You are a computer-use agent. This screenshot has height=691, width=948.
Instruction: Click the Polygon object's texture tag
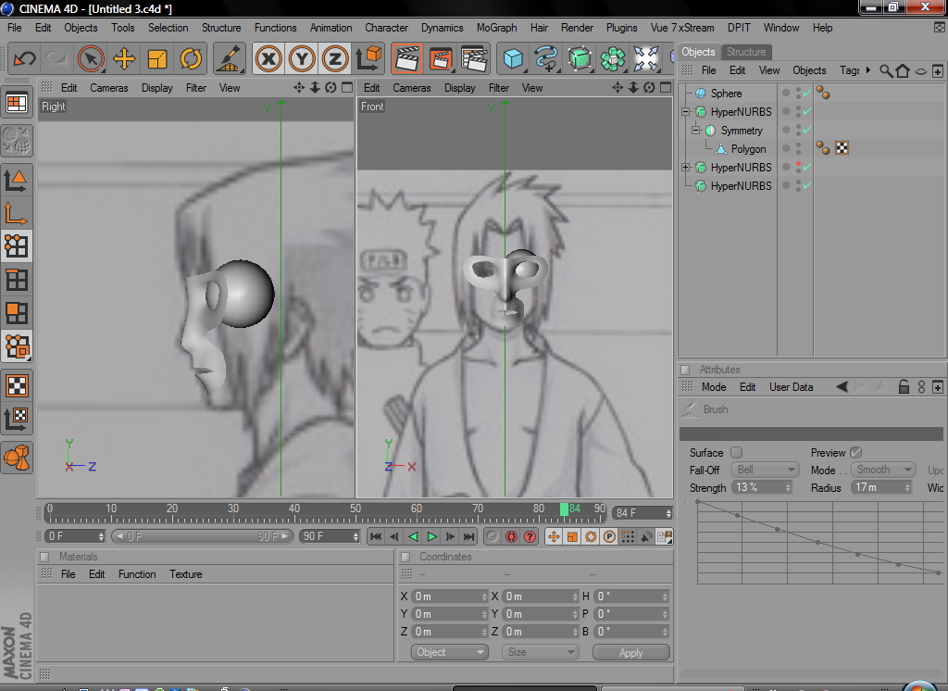click(x=842, y=148)
